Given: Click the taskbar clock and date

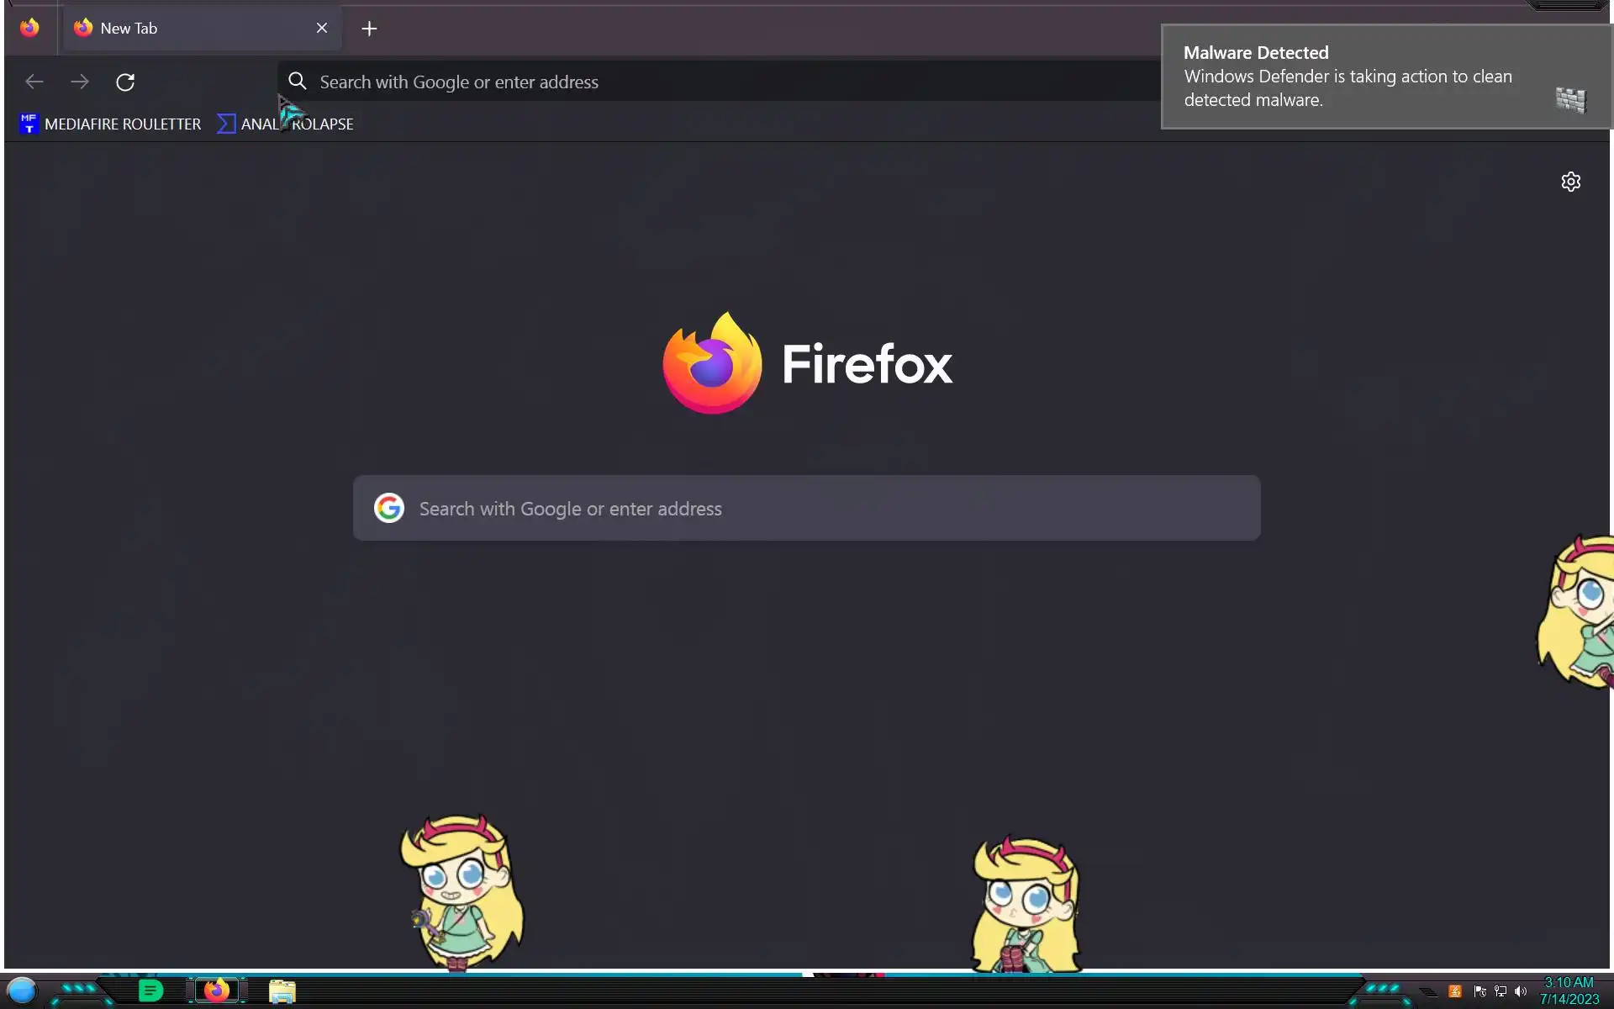Looking at the screenshot, I should point(1569,991).
